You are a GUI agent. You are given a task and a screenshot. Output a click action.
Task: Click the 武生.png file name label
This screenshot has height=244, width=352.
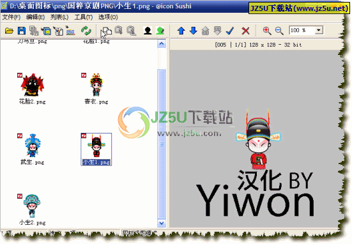pyautogui.click(x=33, y=162)
